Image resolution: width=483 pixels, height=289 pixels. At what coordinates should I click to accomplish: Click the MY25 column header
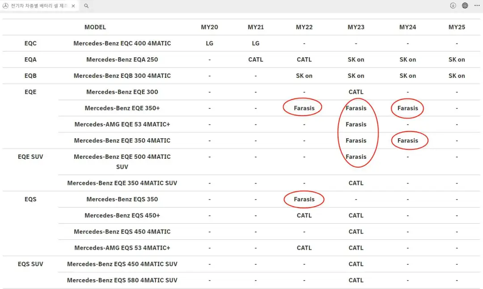pyautogui.click(x=457, y=27)
